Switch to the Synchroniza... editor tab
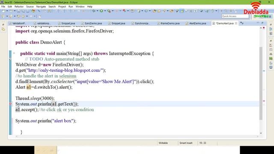274x154 pixels. (141, 23)
